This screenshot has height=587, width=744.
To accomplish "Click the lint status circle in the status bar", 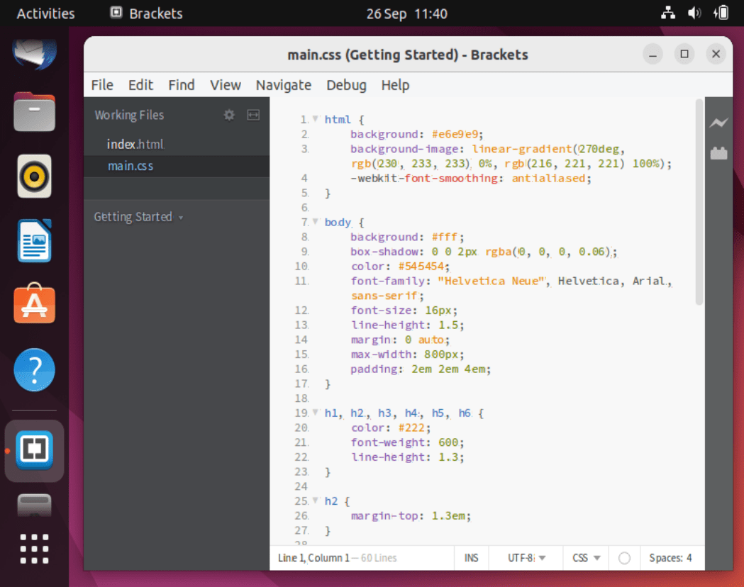I will [624, 558].
